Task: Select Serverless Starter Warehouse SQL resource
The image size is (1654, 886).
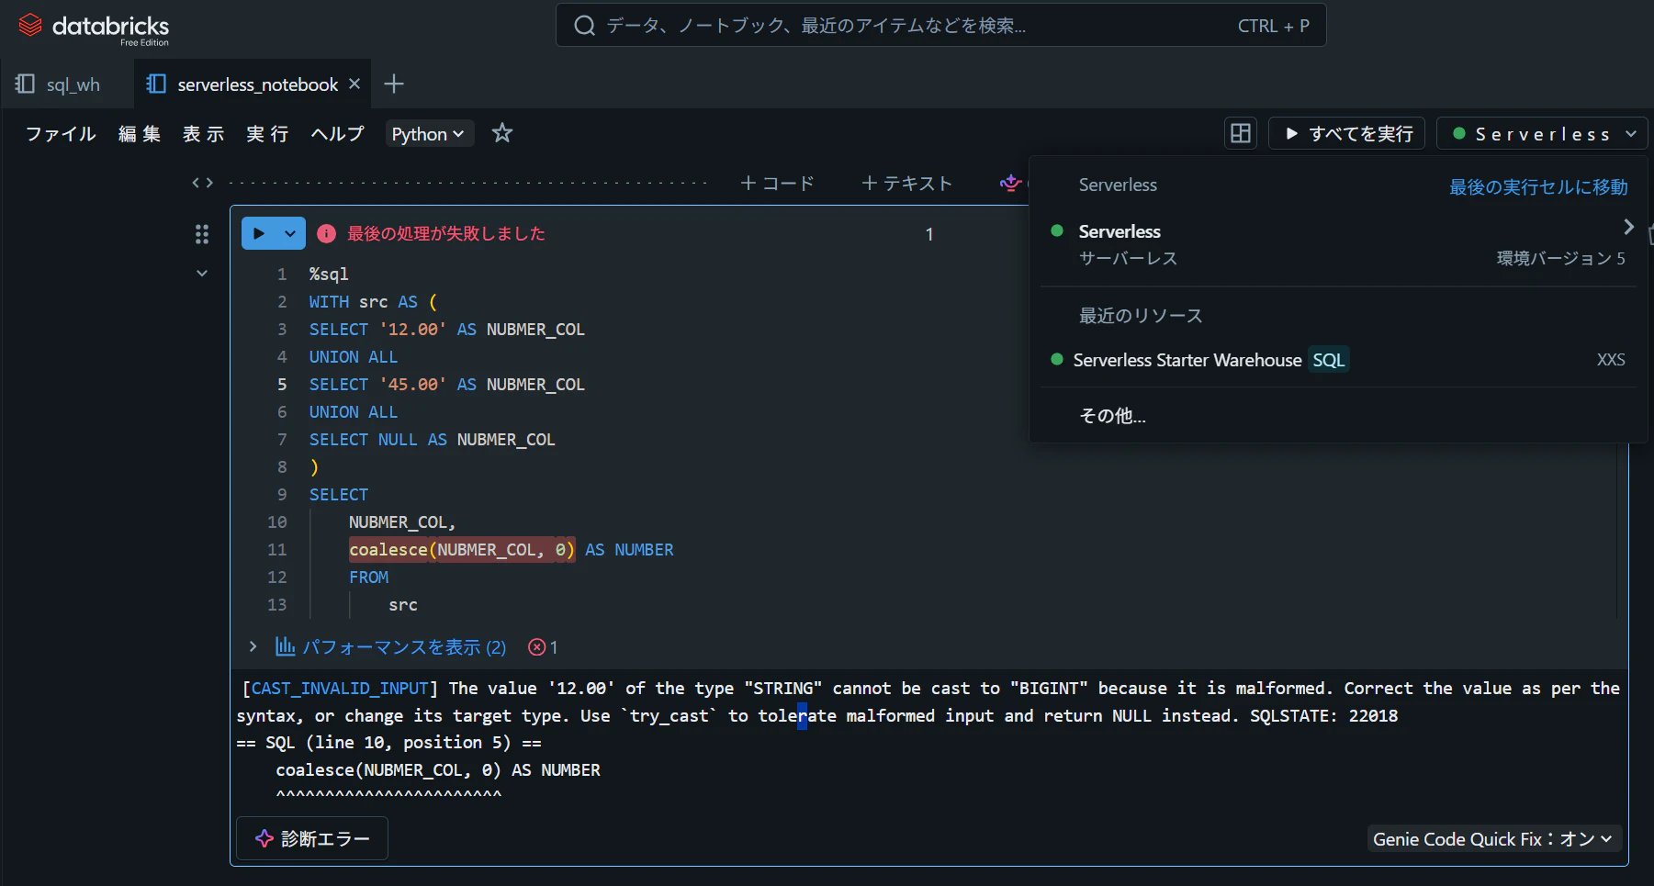Action: point(1338,360)
